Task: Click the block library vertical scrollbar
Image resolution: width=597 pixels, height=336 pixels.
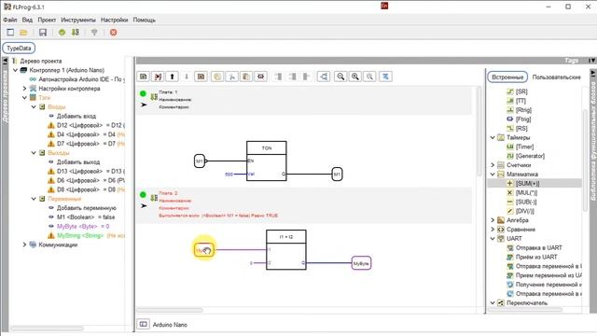Action: [586, 160]
